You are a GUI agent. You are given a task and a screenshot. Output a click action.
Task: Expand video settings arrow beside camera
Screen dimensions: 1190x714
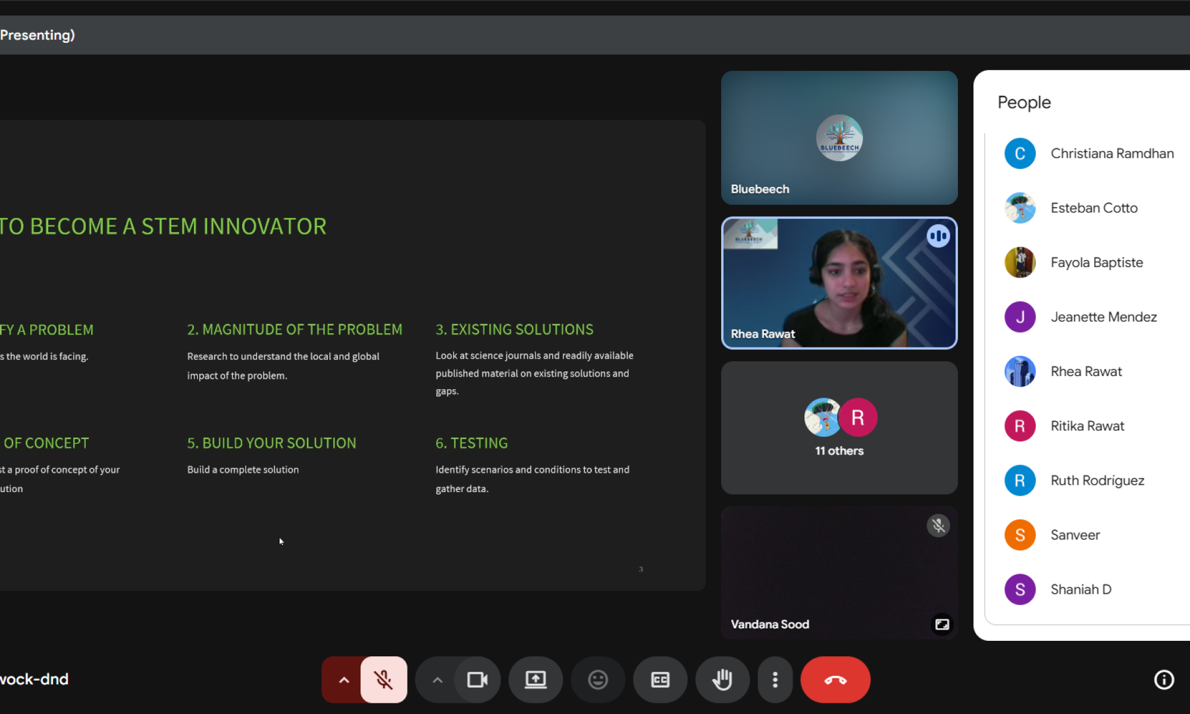tap(437, 679)
